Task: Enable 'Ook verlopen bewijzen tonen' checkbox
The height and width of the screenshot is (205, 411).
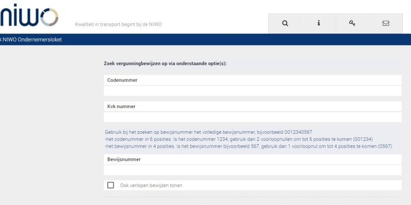Action: 110,185
